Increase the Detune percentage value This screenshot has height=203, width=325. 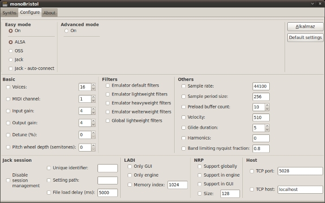[x=93, y=133]
